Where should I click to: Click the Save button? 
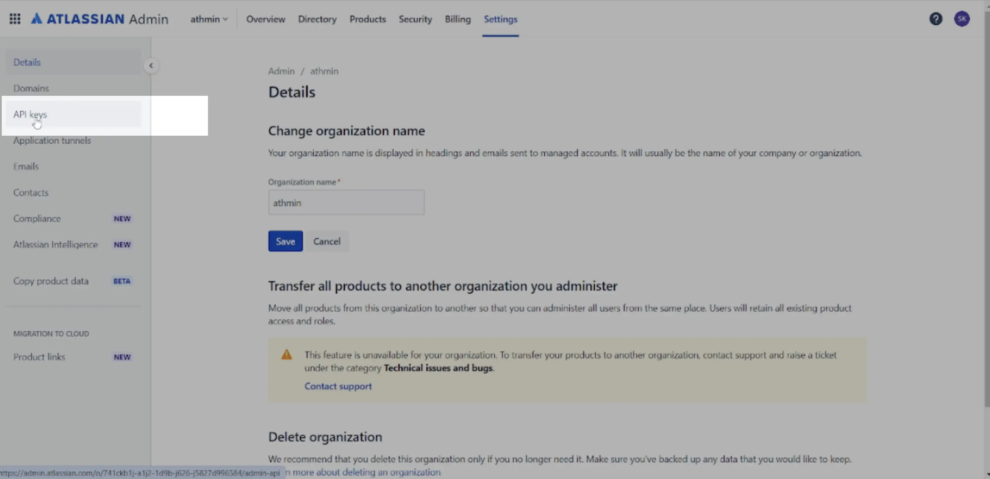coord(285,242)
